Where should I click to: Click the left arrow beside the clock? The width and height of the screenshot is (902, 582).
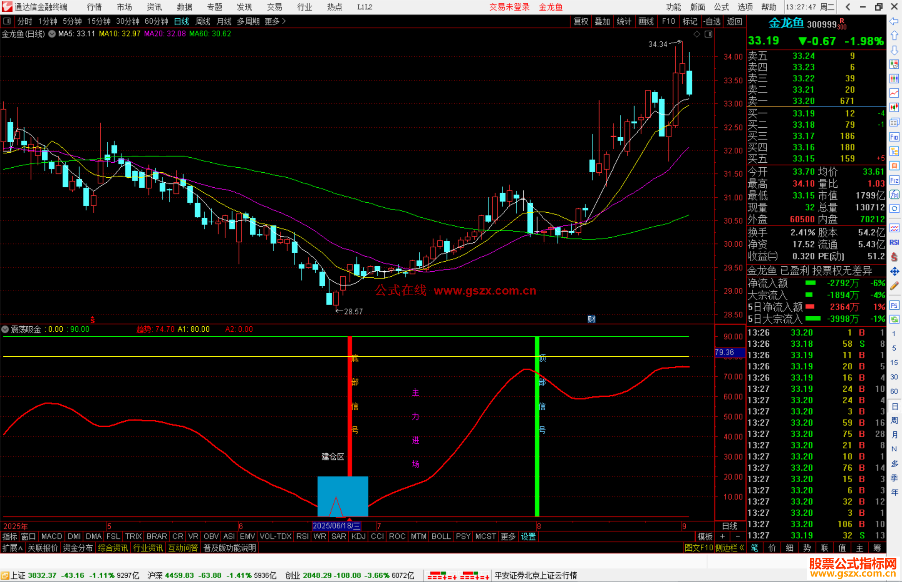point(848,7)
